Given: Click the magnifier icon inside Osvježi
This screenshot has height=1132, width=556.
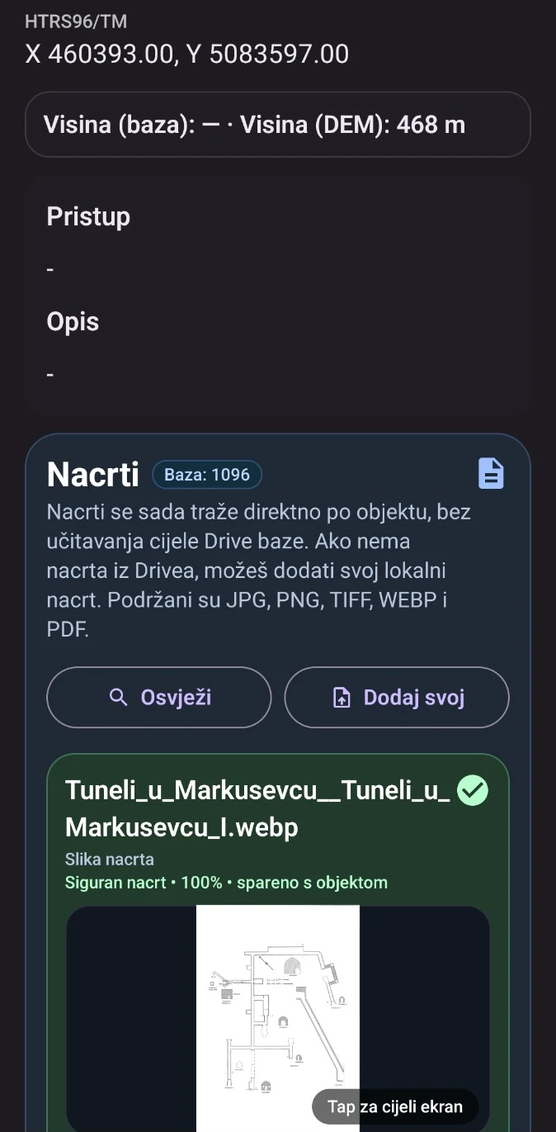Looking at the screenshot, I should tap(119, 698).
